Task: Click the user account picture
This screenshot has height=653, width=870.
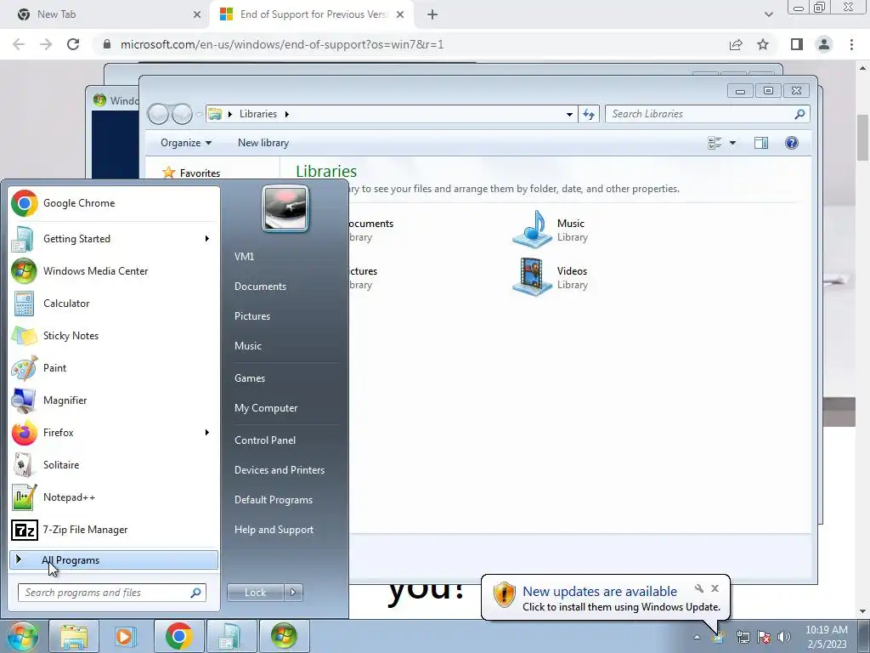Action: (285, 209)
